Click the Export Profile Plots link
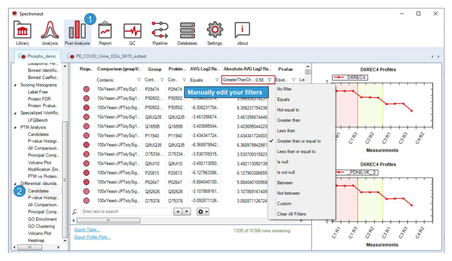The height and width of the screenshot is (261, 452). [x=92, y=237]
